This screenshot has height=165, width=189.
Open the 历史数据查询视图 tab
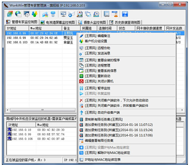pos(125,22)
